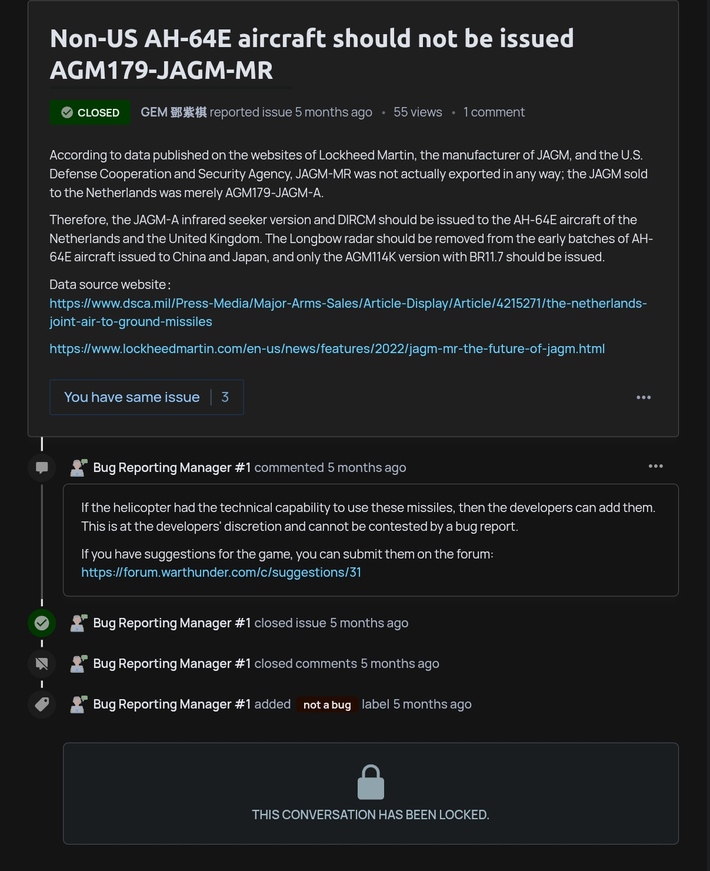Open the Lockheed Martin JAGM-MR link
Image resolution: width=710 pixels, height=871 pixels.
point(327,349)
